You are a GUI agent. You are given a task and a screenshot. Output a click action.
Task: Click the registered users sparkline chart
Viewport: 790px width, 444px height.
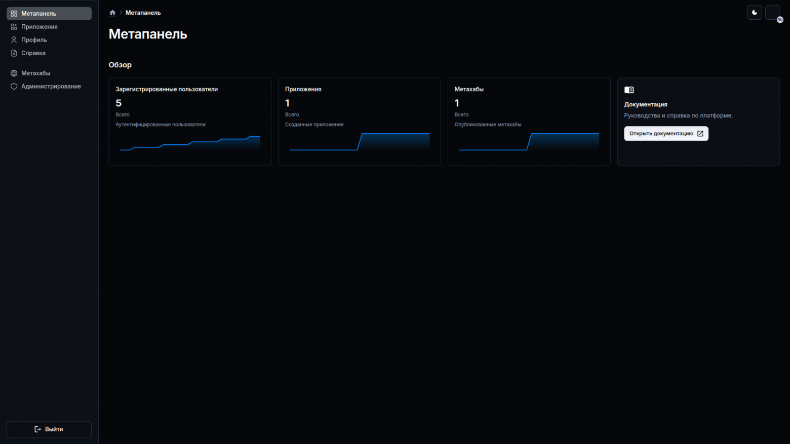click(x=190, y=143)
